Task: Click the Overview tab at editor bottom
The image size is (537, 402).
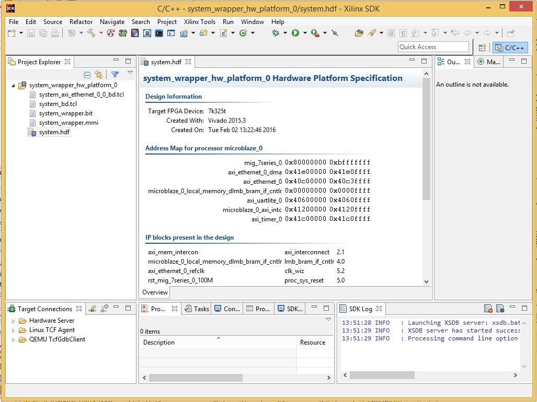Action: (155, 292)
